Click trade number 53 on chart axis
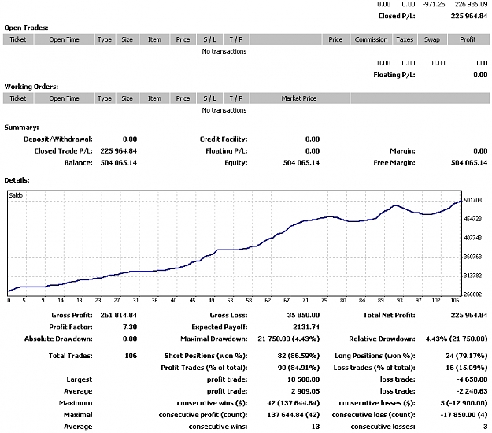Screen dimensions: 492x433 coord(230,301)
